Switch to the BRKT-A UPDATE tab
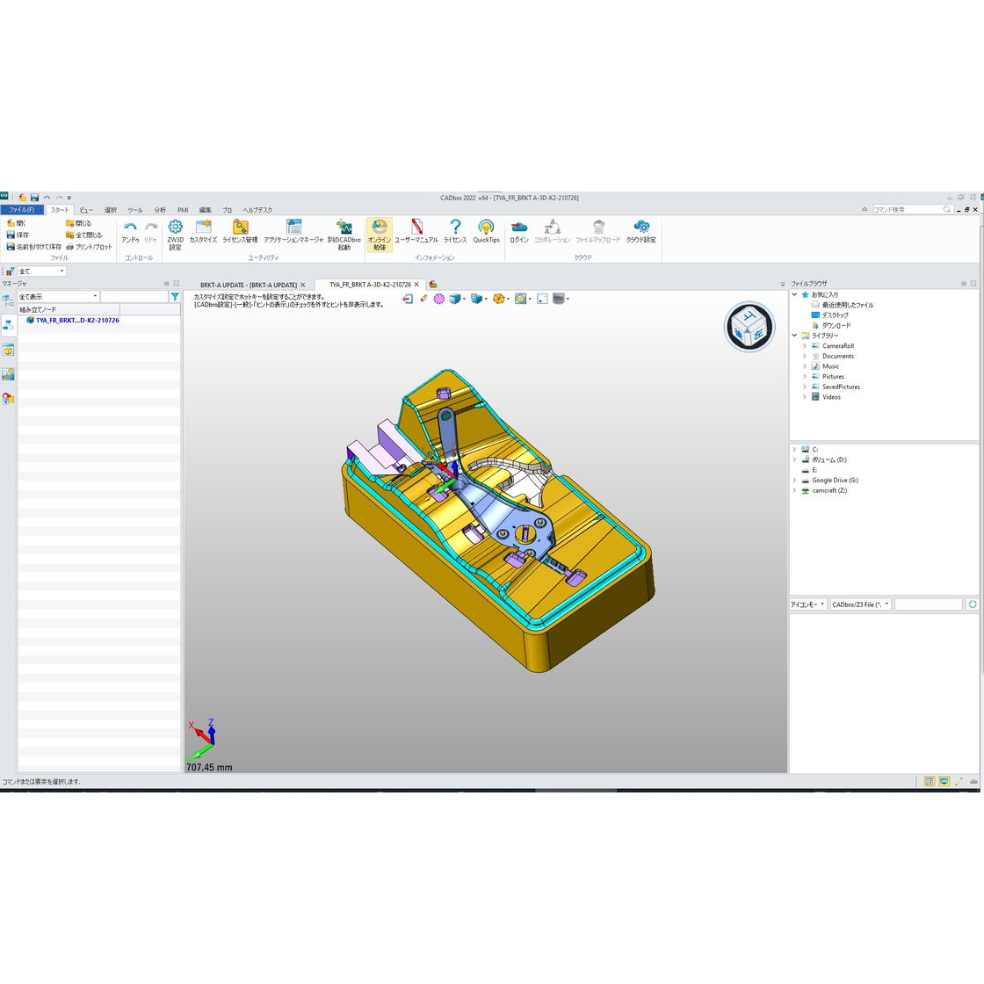This screenshot has width=984, height=984. [x=249, y=285]
